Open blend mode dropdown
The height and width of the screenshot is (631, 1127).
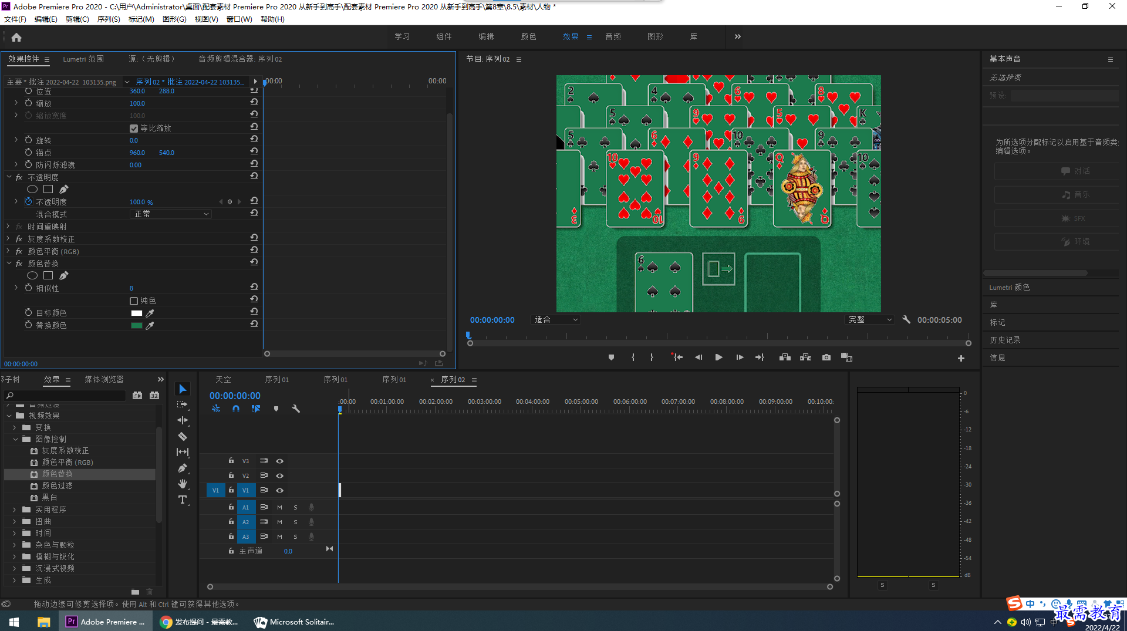click(171, 214)
